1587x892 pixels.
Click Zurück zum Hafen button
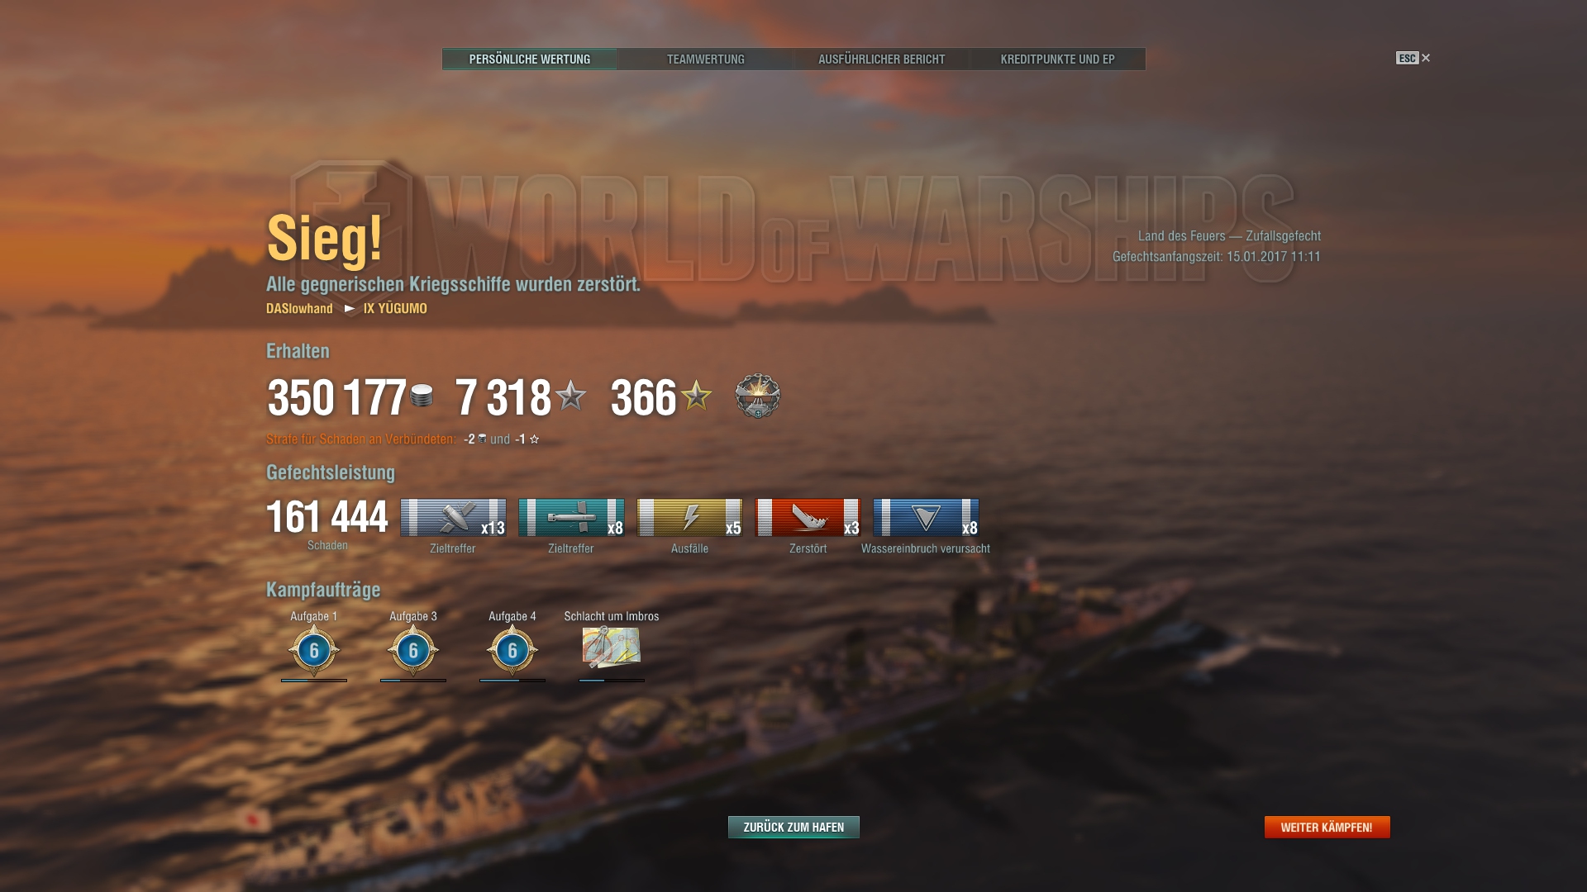tap(793, 827)
